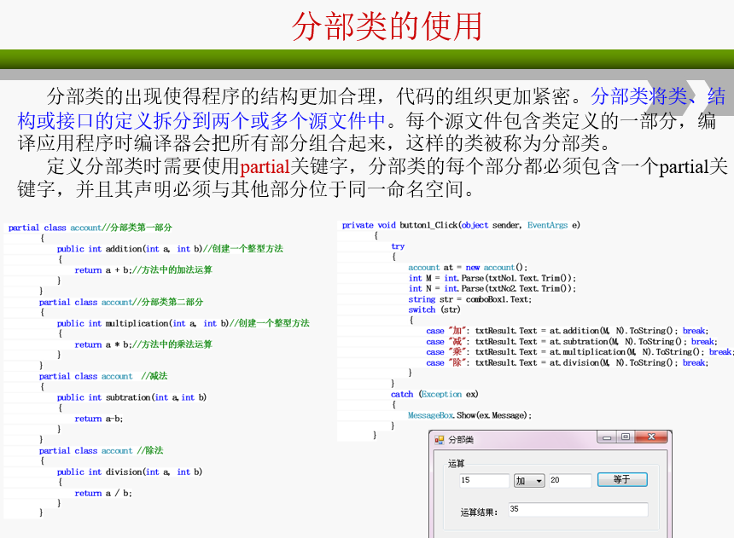Viewport: 734px width, 538px height.
Task: Click the switch (str) code line
Action: tap(434, 309)
